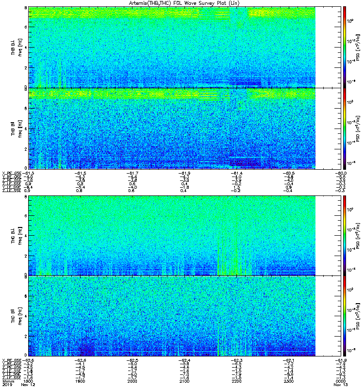Image resolution: width=364 pixels, height=388 pixels.
Task: Click the THB X_RE_GSE value "-61.4"
Action: [236, 173]
